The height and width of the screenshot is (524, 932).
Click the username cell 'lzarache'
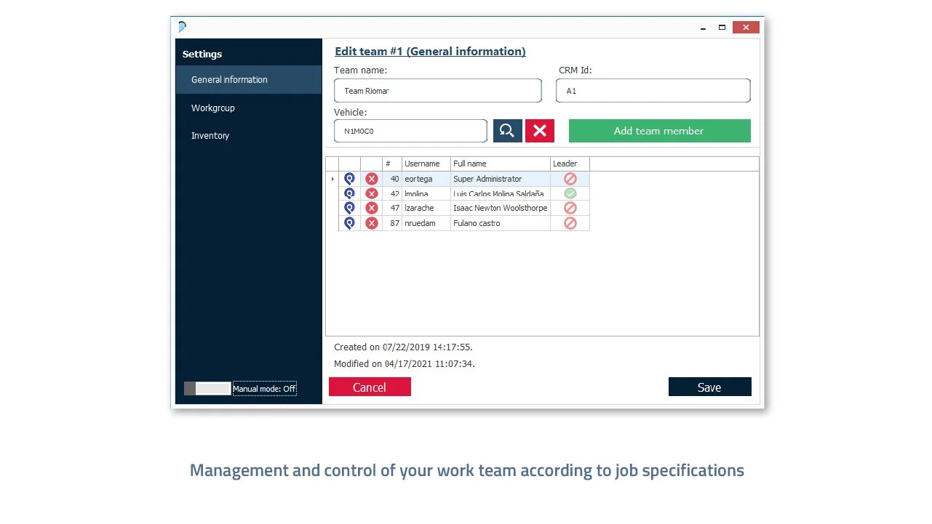coord(426,208)
